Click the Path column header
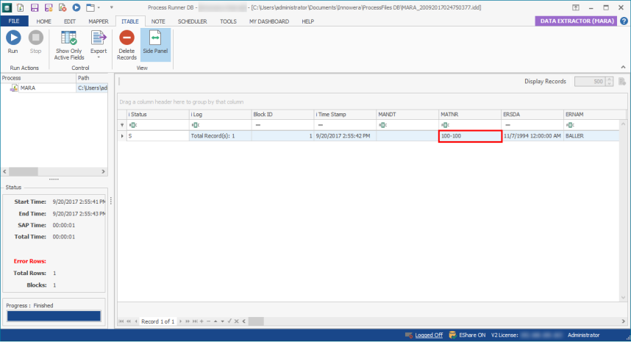This screenshot has height=342, width=631. 92,78
